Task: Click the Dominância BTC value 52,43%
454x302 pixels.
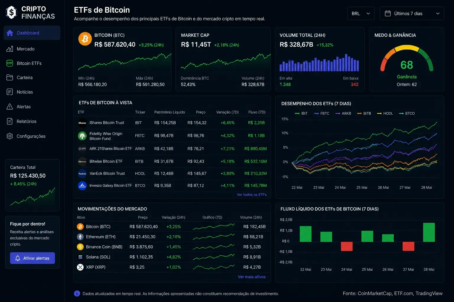Action: [188, 84]
